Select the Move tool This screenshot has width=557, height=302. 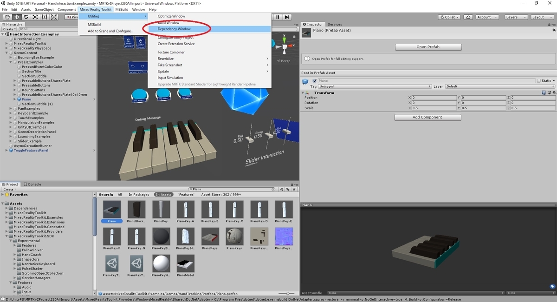pos(17,17)
